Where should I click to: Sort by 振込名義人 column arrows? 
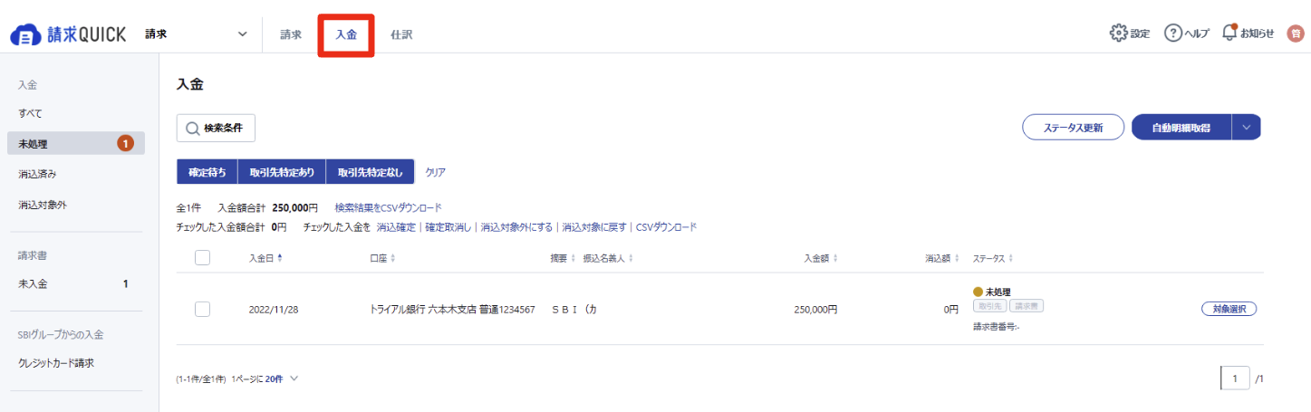point(631,258)
